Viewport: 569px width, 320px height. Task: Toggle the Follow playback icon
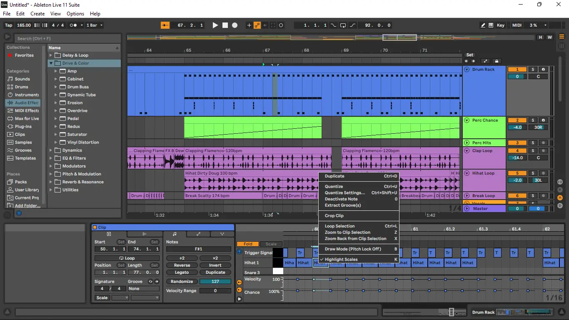coord(165,25)
